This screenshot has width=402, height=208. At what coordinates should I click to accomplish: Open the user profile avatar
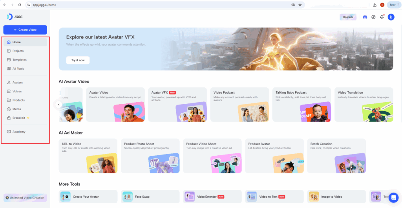391,17
